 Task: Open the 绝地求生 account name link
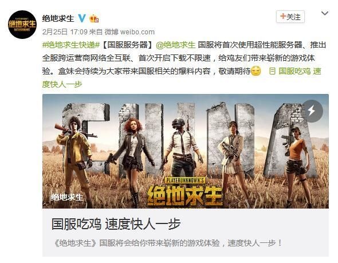pos(58,18)
